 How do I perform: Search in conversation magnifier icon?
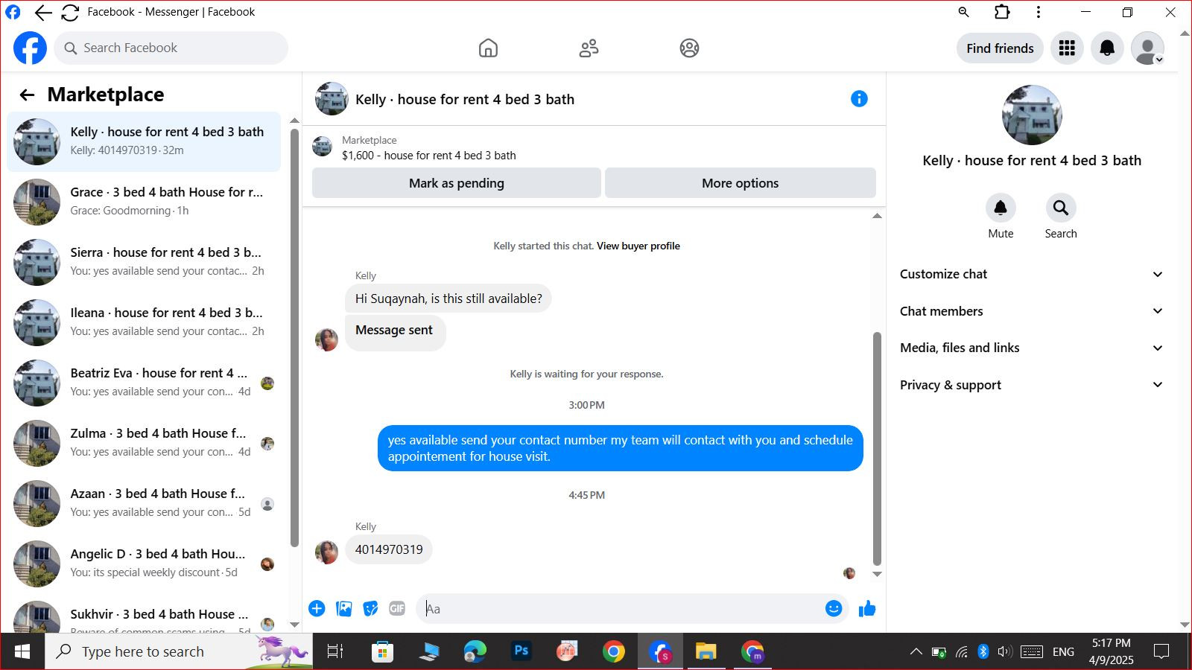tap(1061, 208)
